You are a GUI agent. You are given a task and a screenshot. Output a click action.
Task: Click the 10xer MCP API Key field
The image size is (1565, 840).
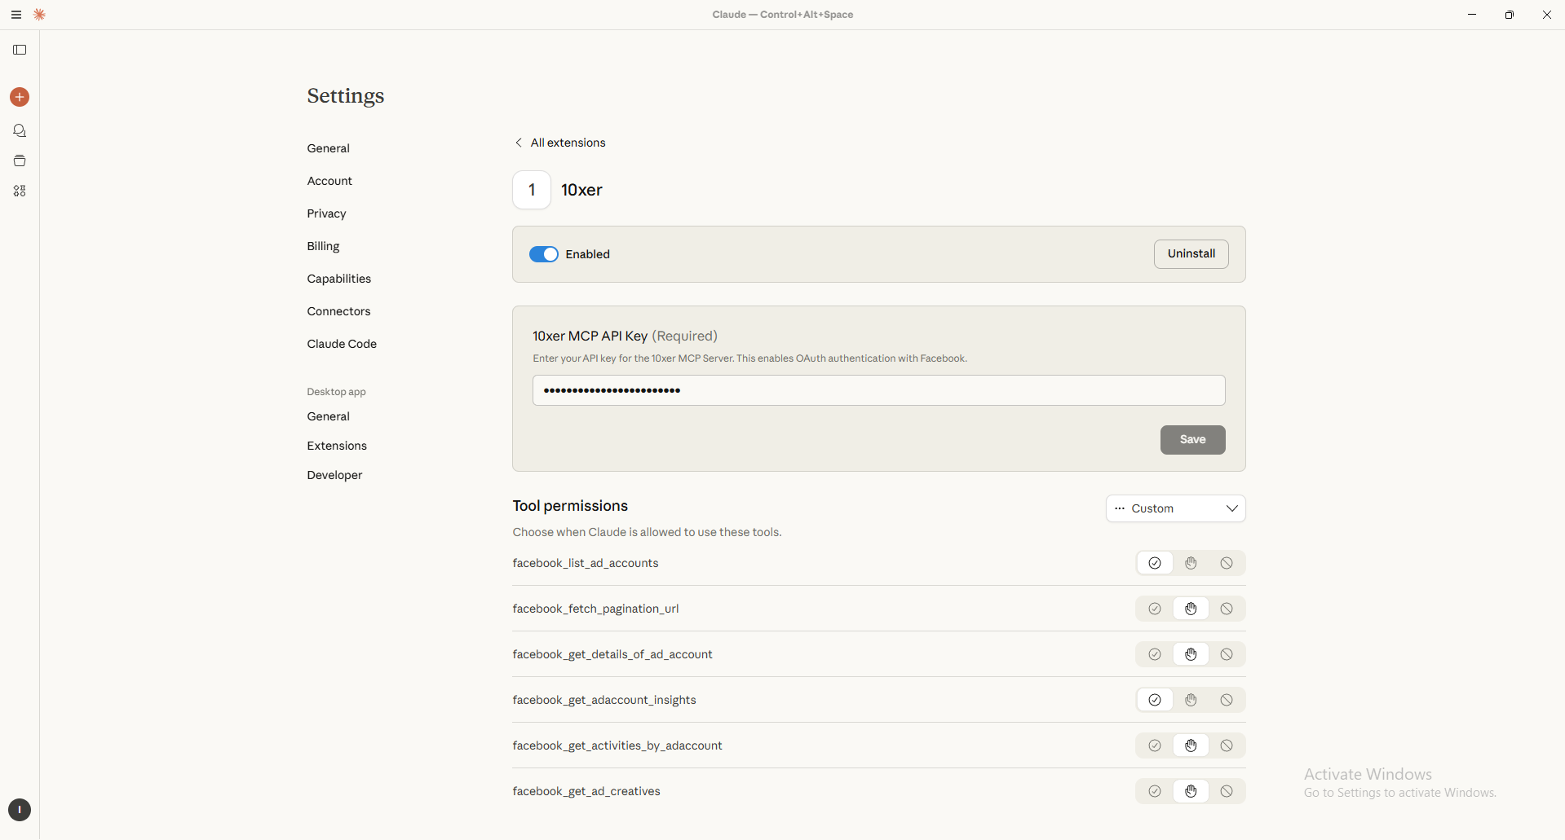point(878,390)
